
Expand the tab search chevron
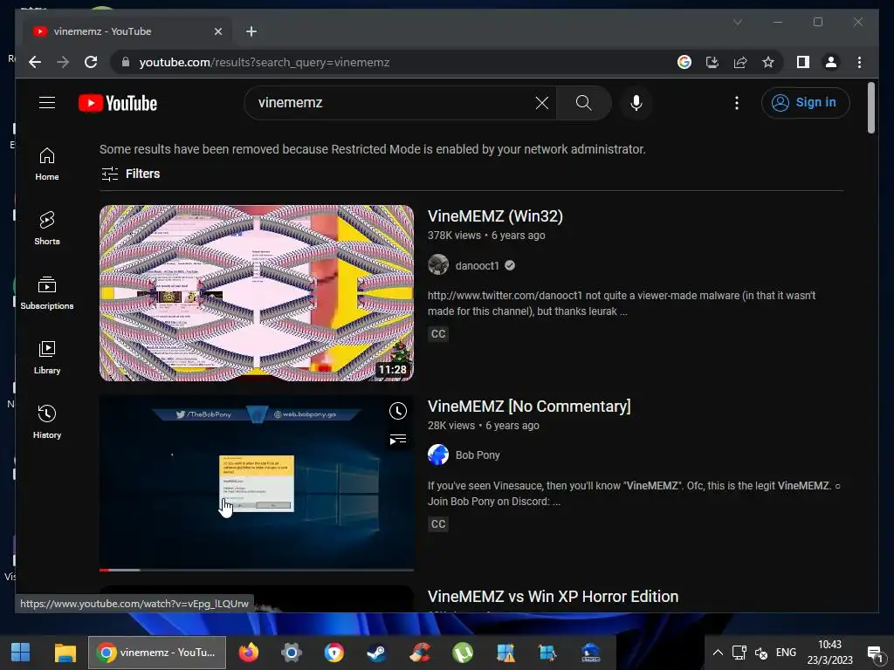tap(738, 22)
